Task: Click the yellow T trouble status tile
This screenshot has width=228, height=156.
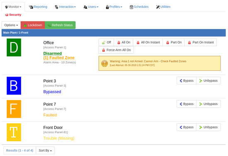Action: click(14, 132)
